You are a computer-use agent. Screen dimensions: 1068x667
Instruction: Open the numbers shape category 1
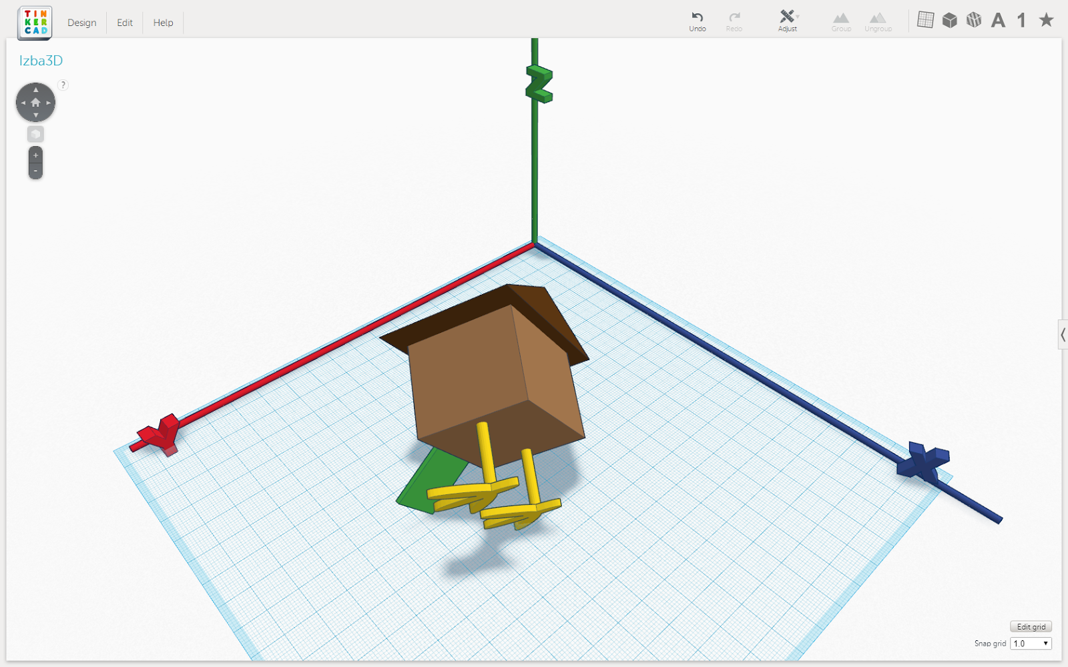(x=1021, y=20)
